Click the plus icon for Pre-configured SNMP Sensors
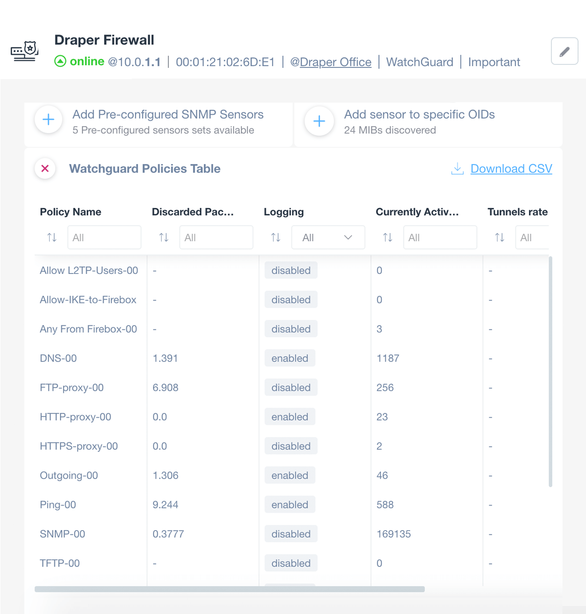Image resolution: width=586 pixels, height=614 pixels. [x=48, y=119]
